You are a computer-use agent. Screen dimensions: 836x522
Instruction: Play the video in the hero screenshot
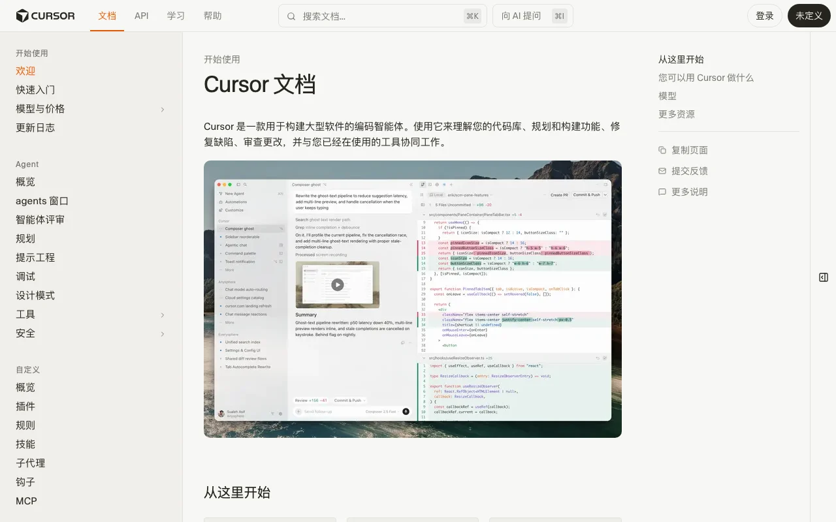click(x=337, y=284)
